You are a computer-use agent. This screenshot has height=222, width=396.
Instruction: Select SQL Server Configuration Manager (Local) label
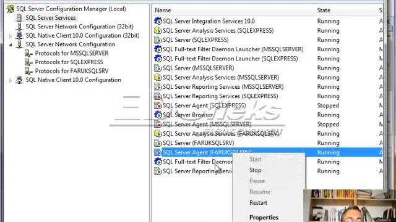[x=71, y=9]
